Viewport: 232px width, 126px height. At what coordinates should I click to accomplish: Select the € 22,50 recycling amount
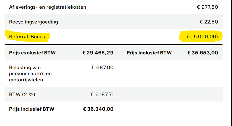pos(209,22)
